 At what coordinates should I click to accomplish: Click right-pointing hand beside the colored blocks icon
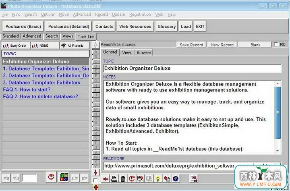[75, 178]
